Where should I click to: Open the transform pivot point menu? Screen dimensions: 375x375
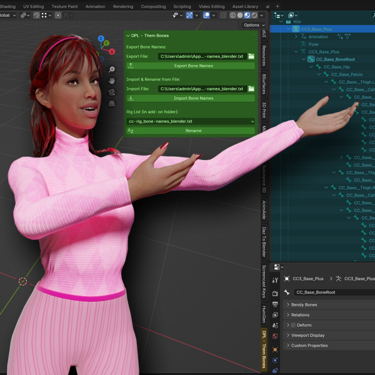(25, 15)
